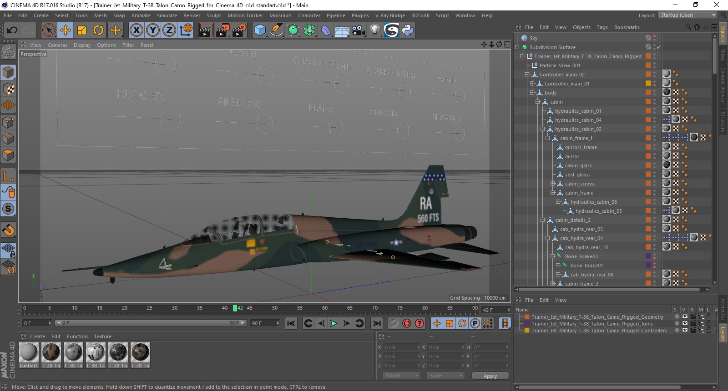This screenshot has width=728, height=391.
Task: Click the yellow Rigged_Controllers layer color swatch
Action: (x=527, y=331)
